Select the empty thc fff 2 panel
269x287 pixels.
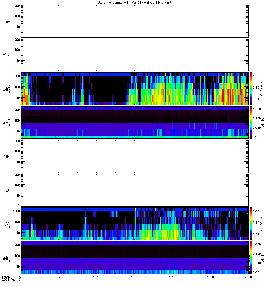pos(134,190)
